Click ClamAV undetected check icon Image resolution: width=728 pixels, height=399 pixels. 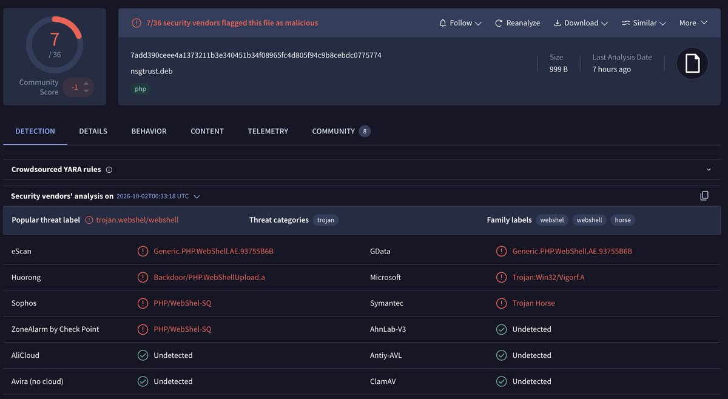(x=502, y=381)
